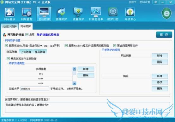Click the resource type list scrollbar thumb
This screenshot has width=175, height=122.
pos(74,73)
